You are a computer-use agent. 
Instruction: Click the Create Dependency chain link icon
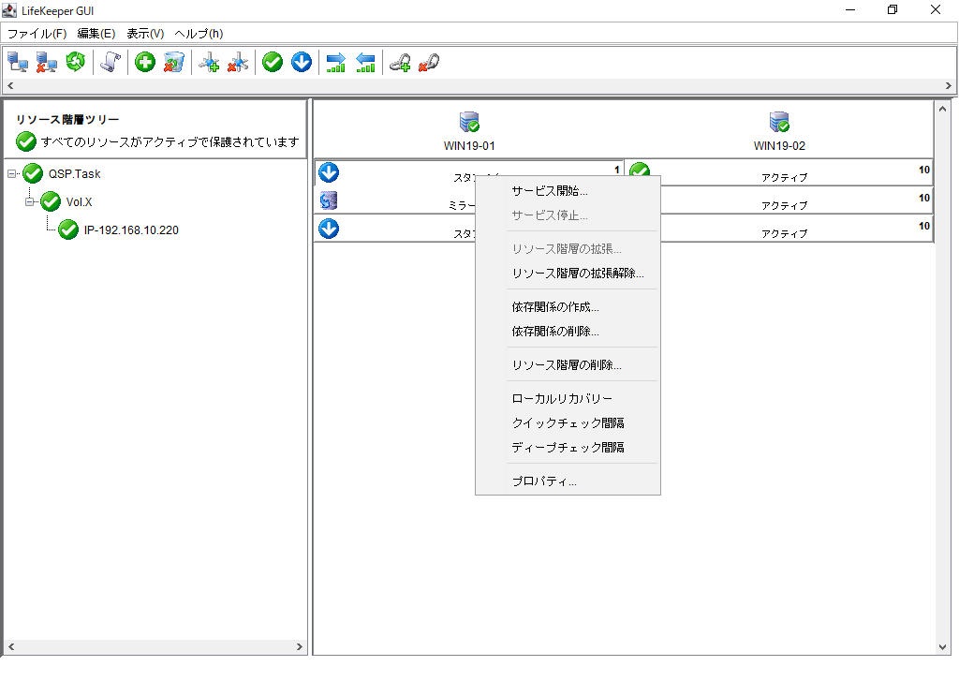pyautogui.click(x=400, y=63)
